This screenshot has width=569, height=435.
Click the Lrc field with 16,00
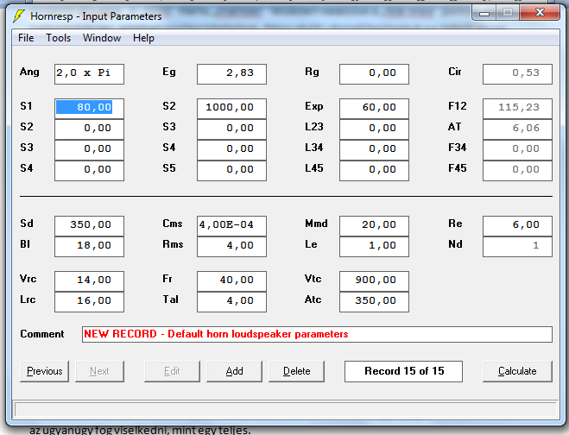[89, 301]
